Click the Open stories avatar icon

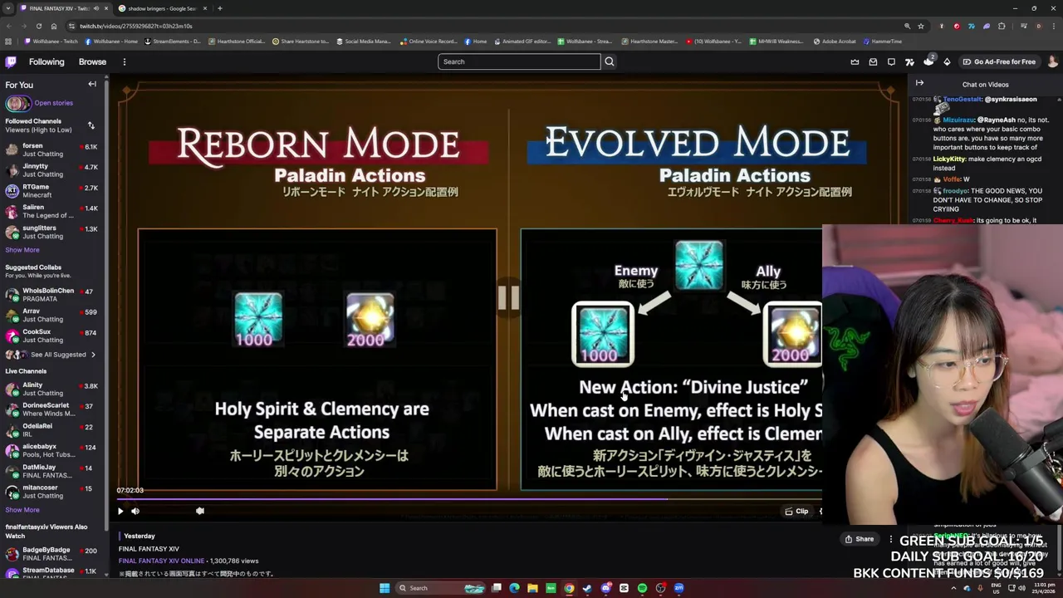pyautogui.click(x=17, y=103)
